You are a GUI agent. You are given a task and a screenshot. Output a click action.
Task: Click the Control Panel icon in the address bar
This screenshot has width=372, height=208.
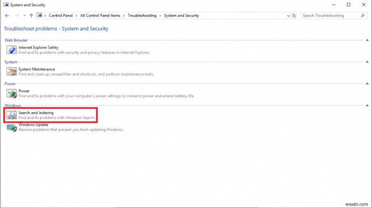tap(40, 15)
